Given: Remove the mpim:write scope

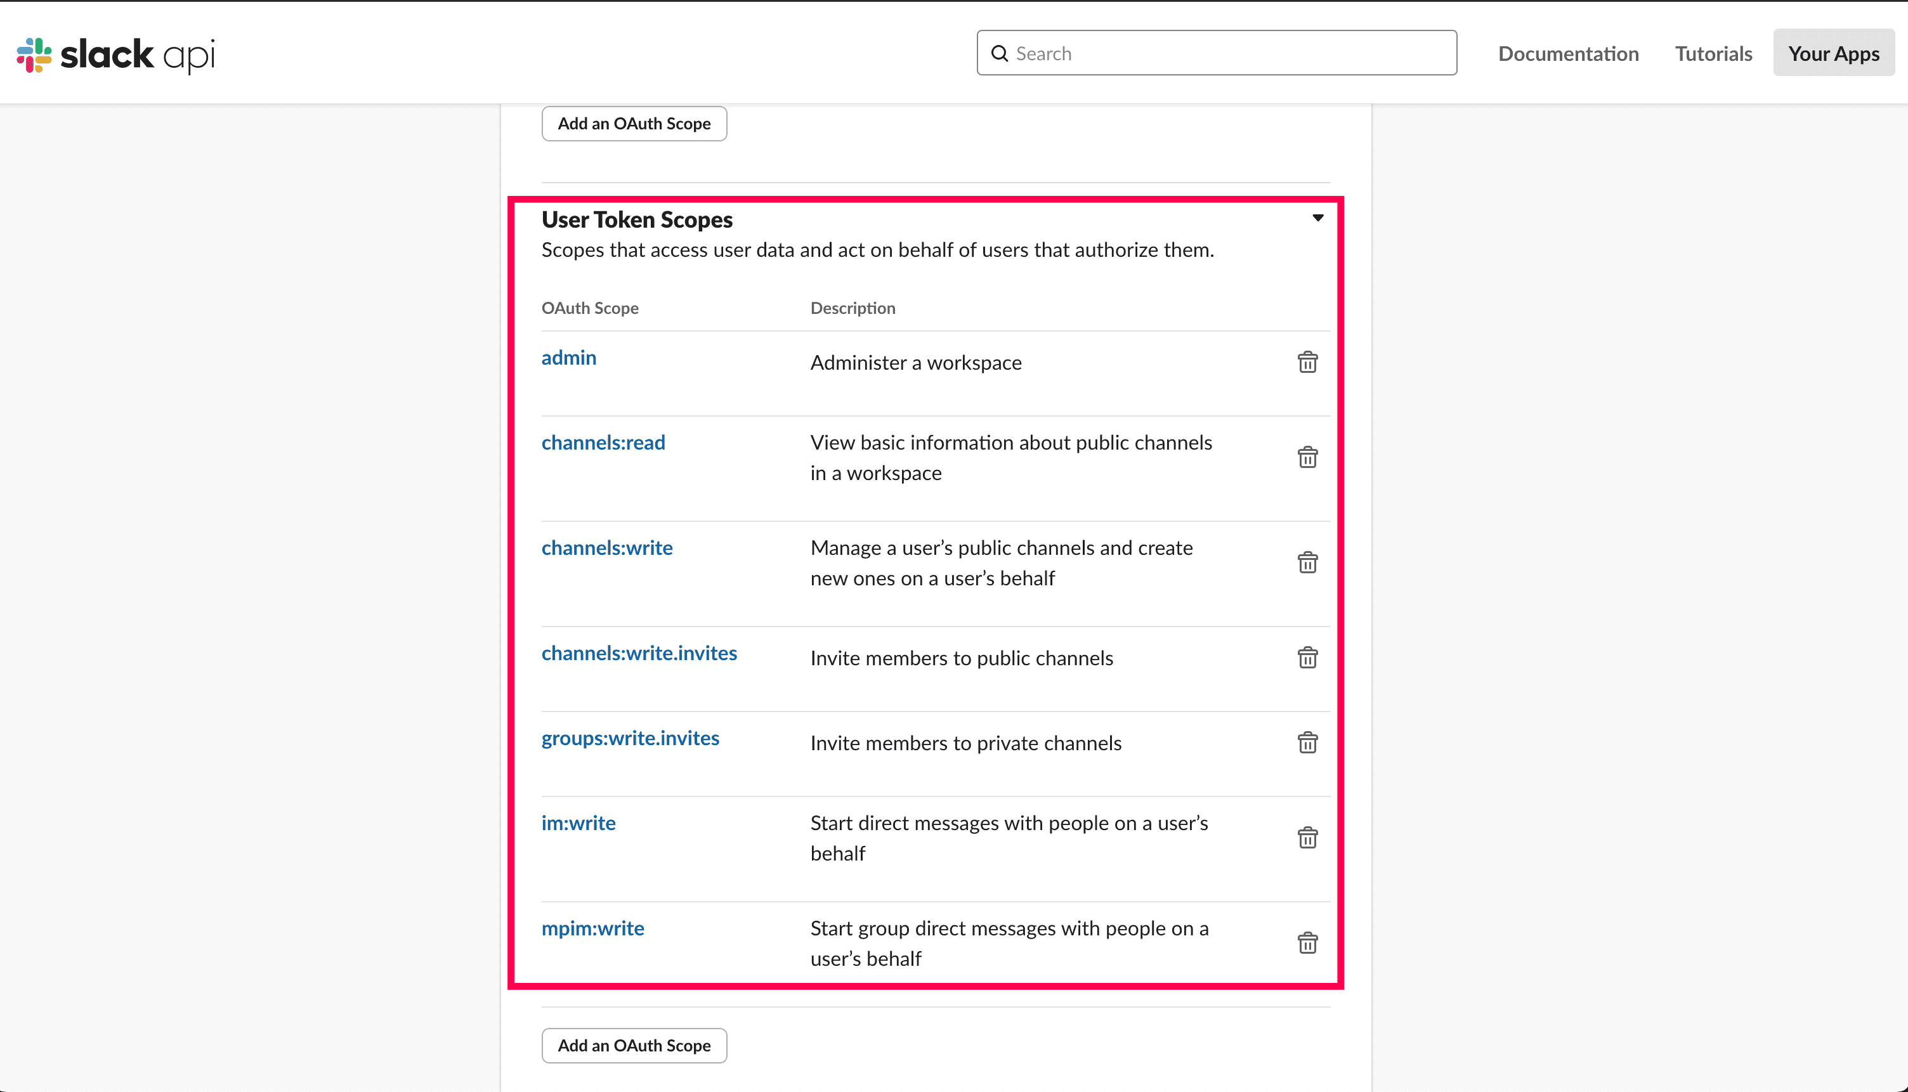Looking at the screenshot, I should click(1307, 943).
